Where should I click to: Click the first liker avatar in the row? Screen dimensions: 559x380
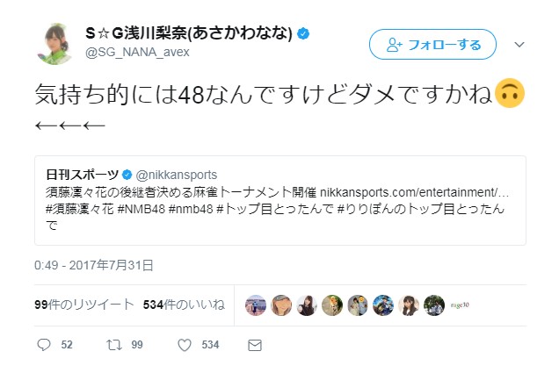[255, 305]
